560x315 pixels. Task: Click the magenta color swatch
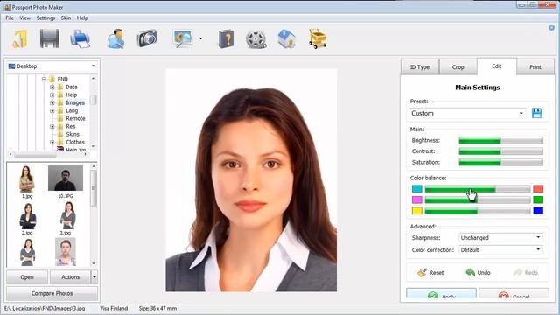pyautogui.click(x=416, y=199)
